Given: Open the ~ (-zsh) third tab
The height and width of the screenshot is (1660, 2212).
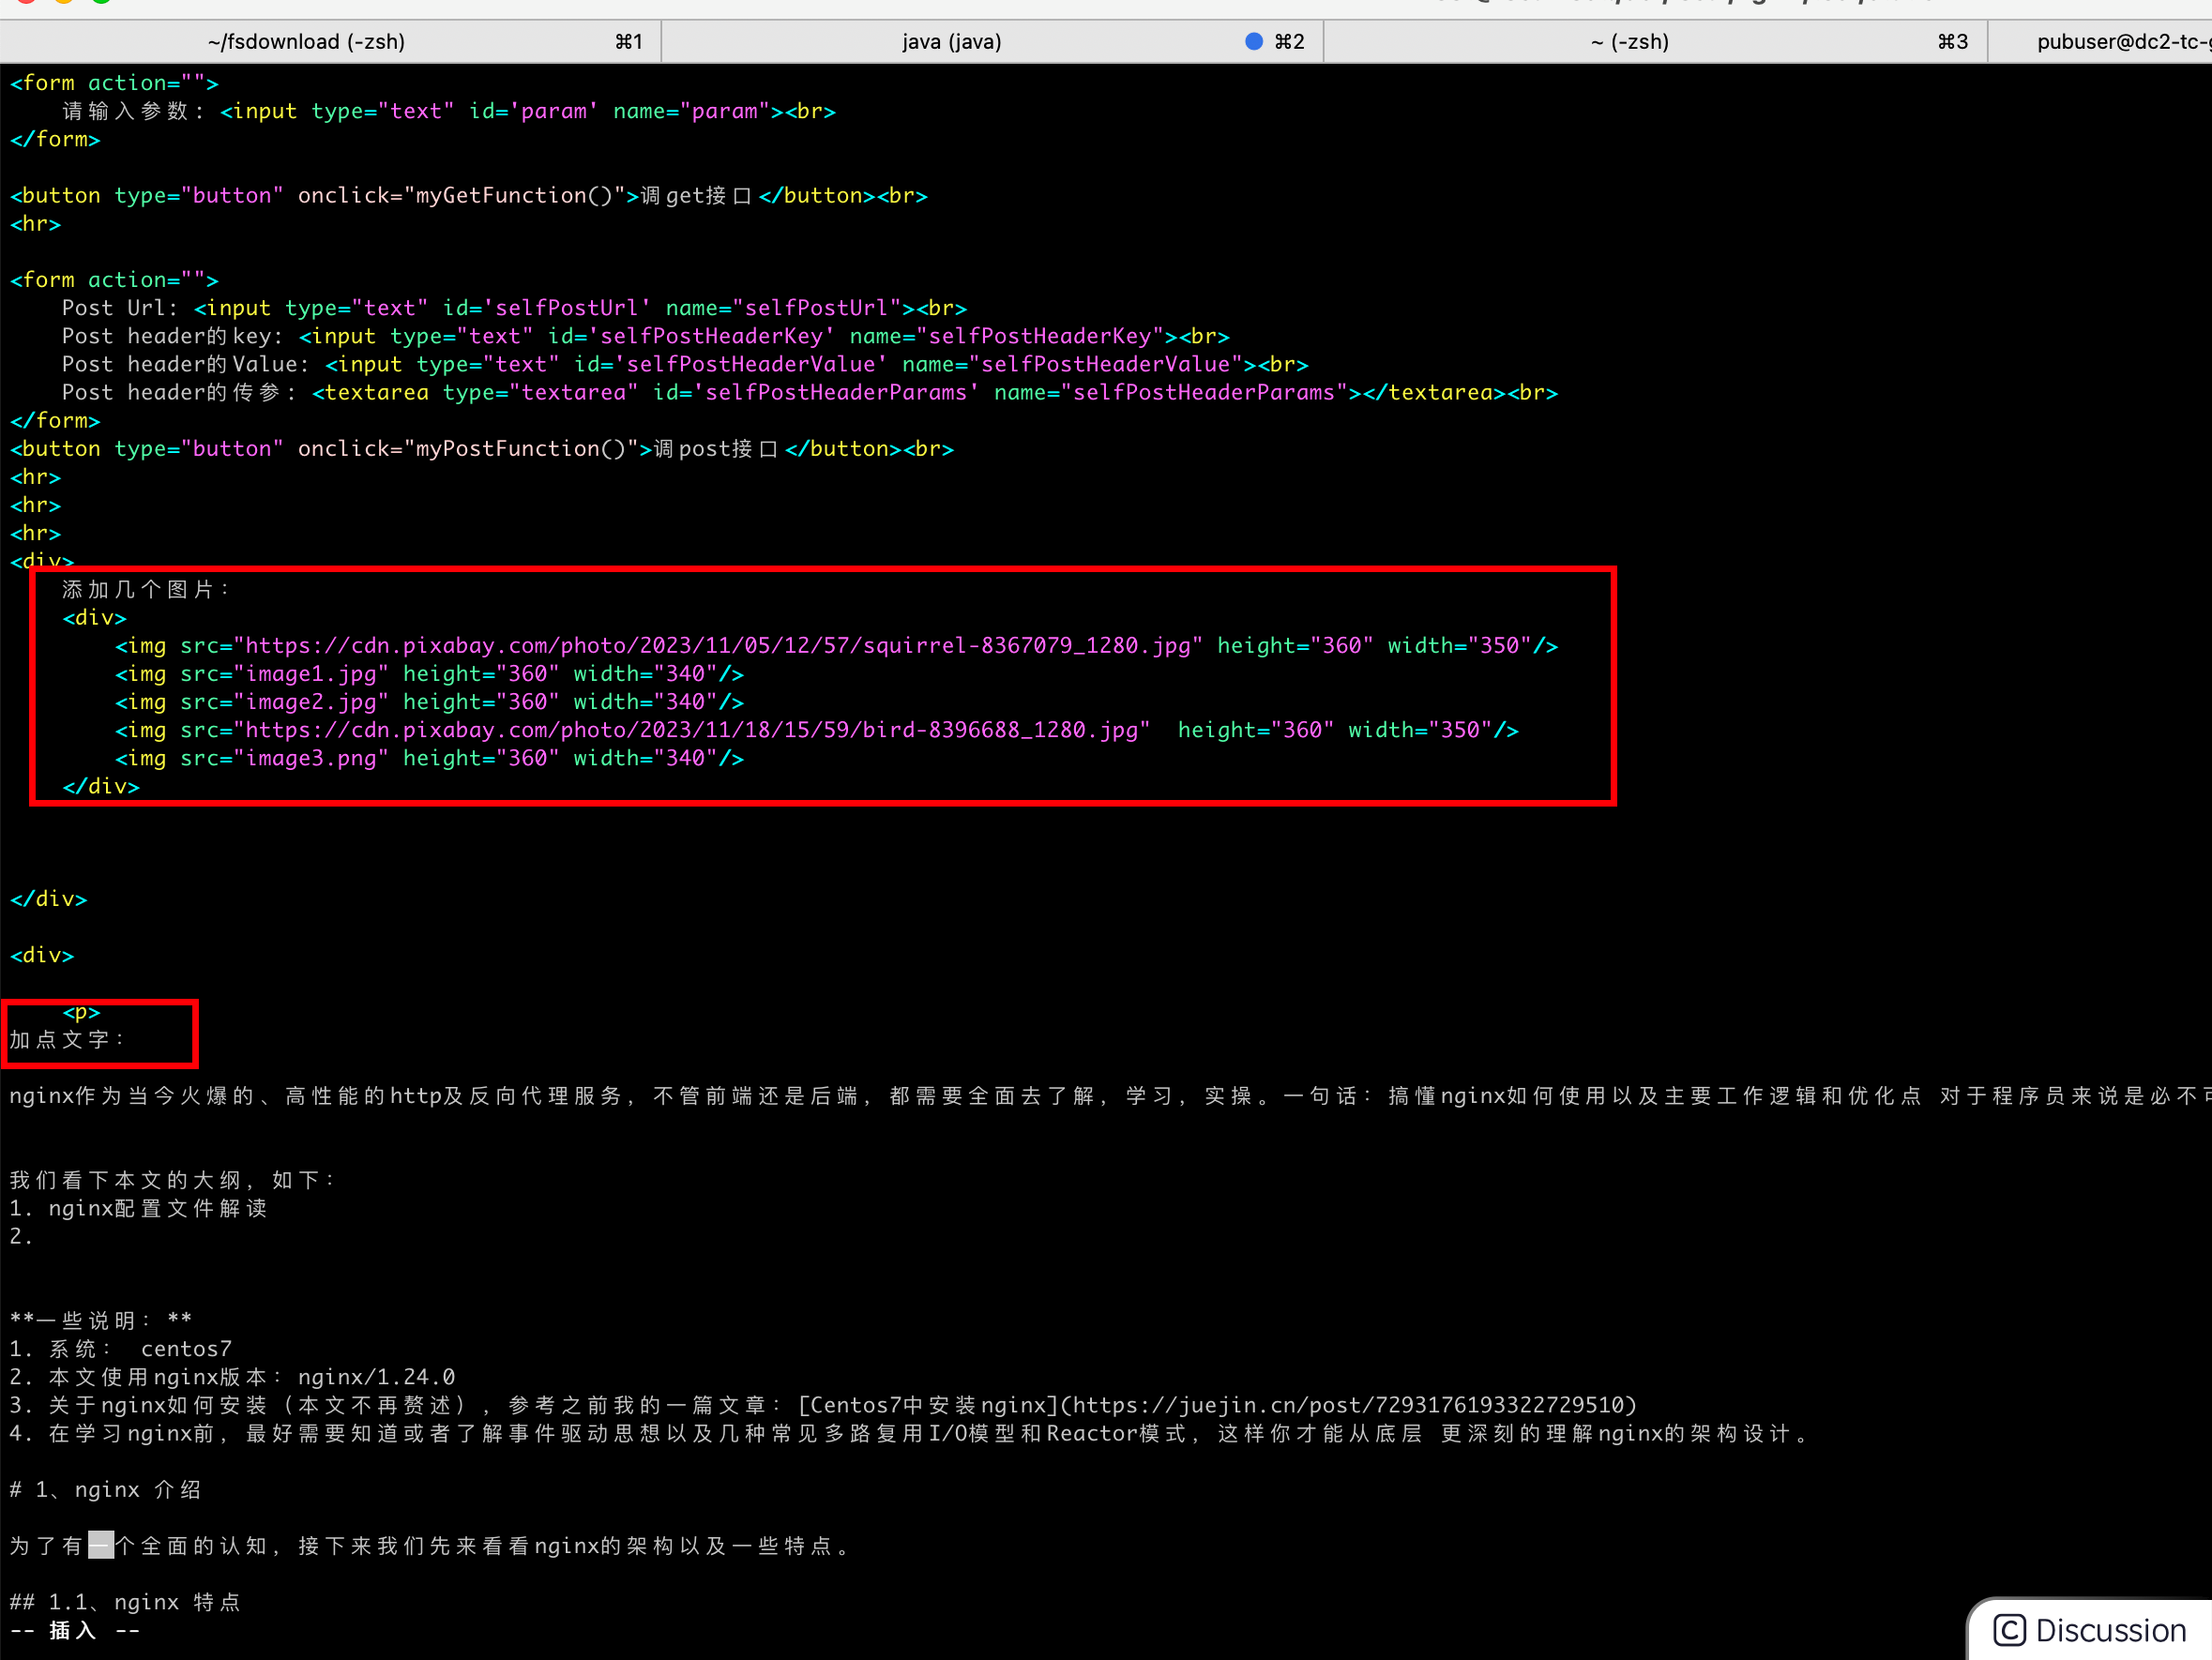Looking at the screenshot, I should 1630,41.
